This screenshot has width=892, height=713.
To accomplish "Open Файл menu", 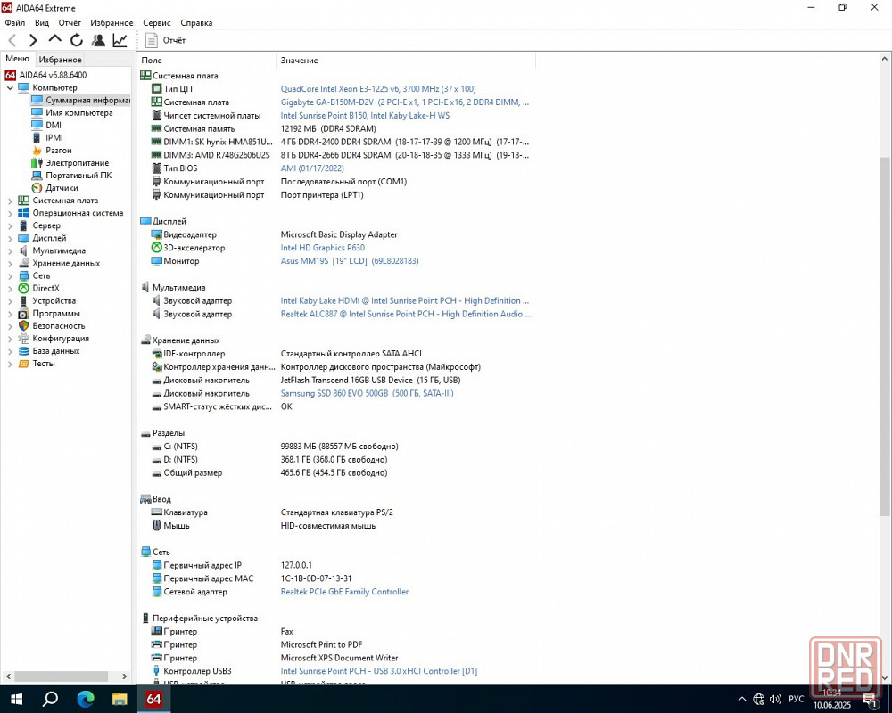I will (15, 23).
